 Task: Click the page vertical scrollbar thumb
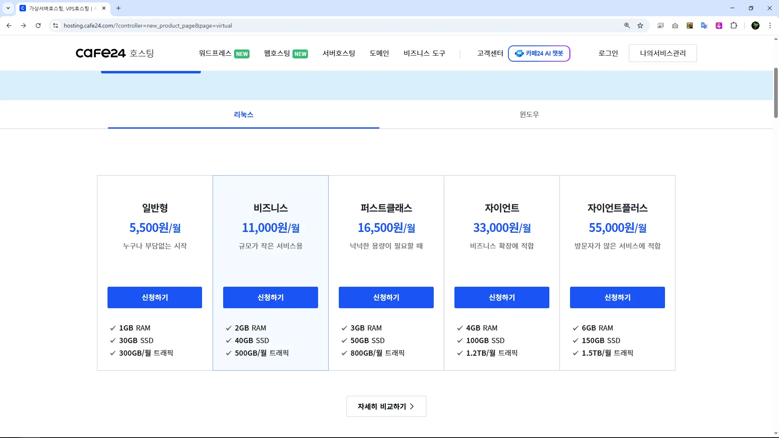776,93
